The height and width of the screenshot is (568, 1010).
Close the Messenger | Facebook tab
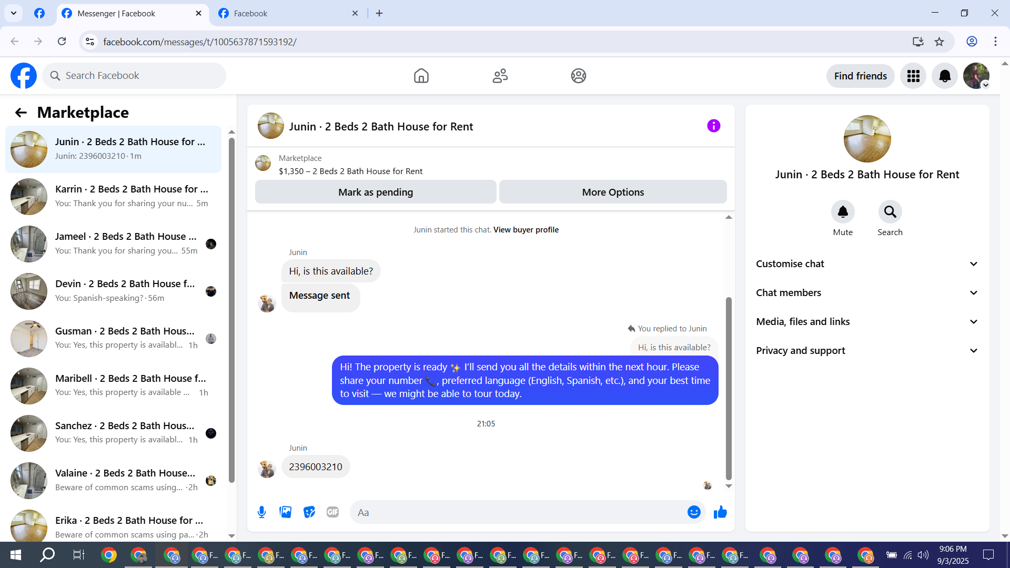coord(198,14)
